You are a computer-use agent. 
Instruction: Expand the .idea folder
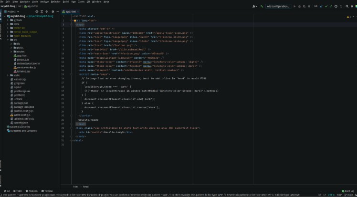(x=8, y=24)
